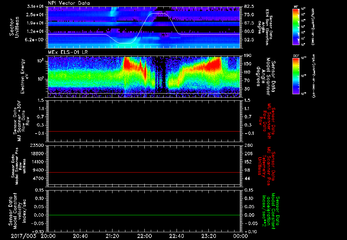Screen dimensions: 347x240
Task: Click the white sun elevation curve peak
Action: pyautogui.click(x=159, y=14)
